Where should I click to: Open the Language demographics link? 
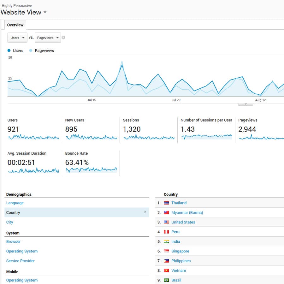coord(15,203)
